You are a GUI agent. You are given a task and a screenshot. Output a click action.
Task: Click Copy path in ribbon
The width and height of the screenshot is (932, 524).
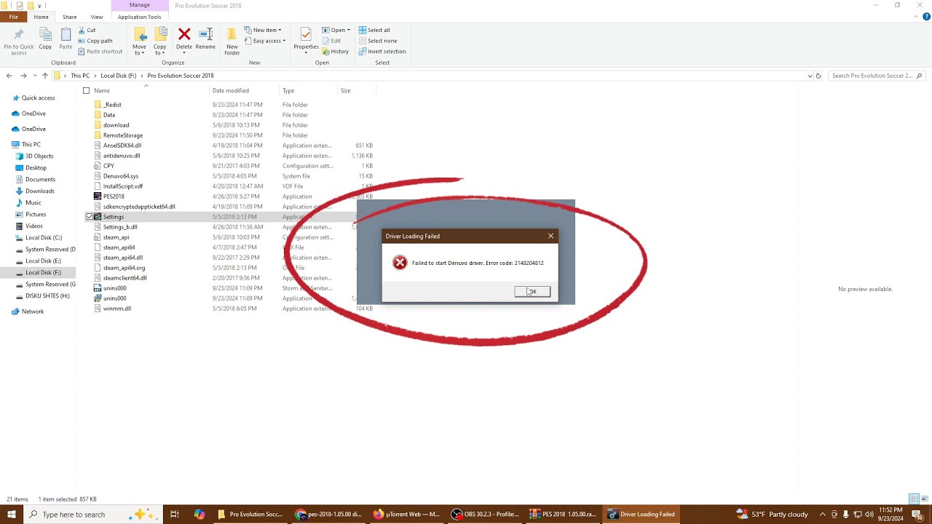[95, 41]
